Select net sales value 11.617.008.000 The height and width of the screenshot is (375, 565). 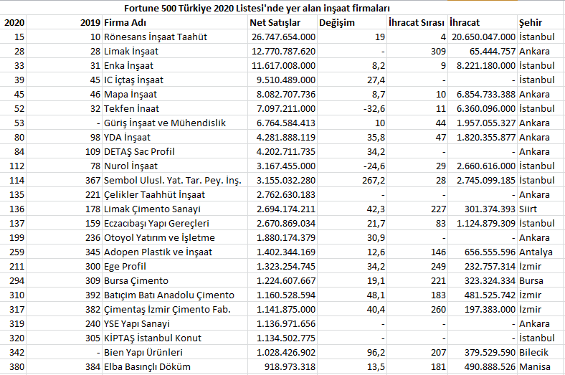(284, 66)
